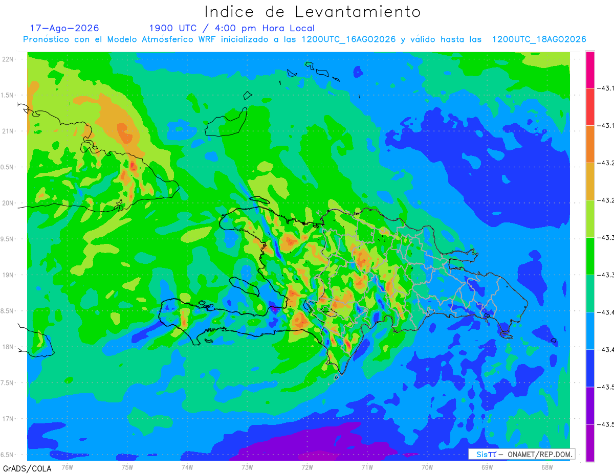The height and width of the screenshot is (474, 614).
Task: Pick the hot pink swatch atop colorbar
Action: 590,70
